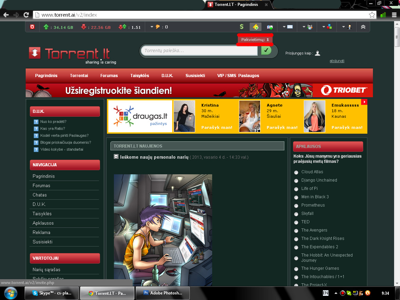The height and width of the screenshot is (300, 400).
Task: Open Reklama navigation link
Action: pos(41,232)
